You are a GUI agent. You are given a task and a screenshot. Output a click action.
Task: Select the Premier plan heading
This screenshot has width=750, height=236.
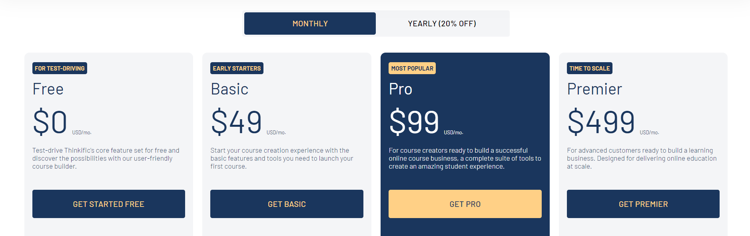click(x=594, y=89)
